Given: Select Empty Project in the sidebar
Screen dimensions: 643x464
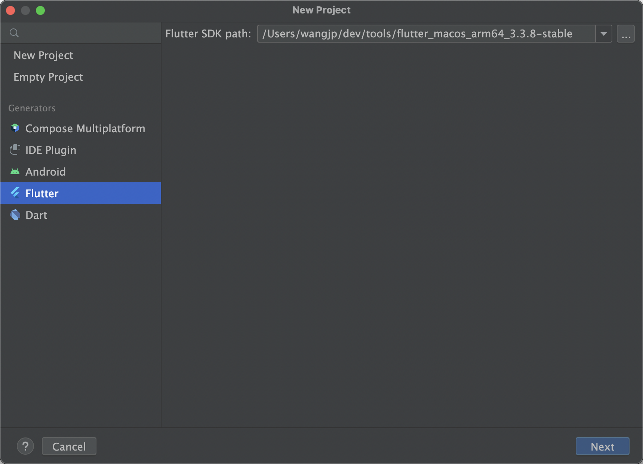Looking at the screenshot, I should tap(48, 77).
